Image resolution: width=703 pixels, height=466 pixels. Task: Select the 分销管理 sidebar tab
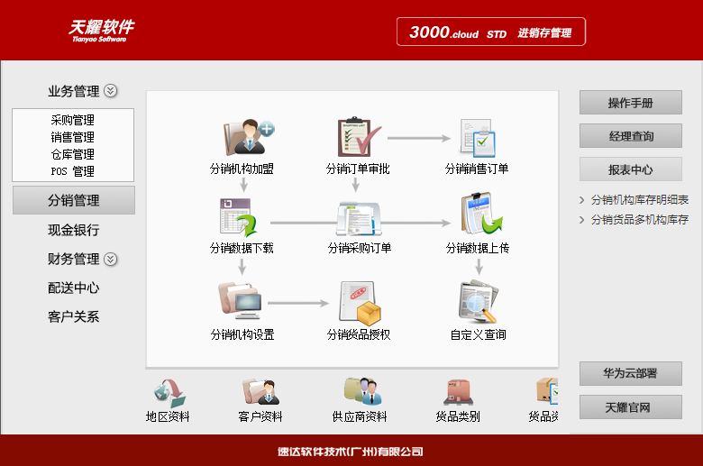pyautogui.click(x=74, y=200)
